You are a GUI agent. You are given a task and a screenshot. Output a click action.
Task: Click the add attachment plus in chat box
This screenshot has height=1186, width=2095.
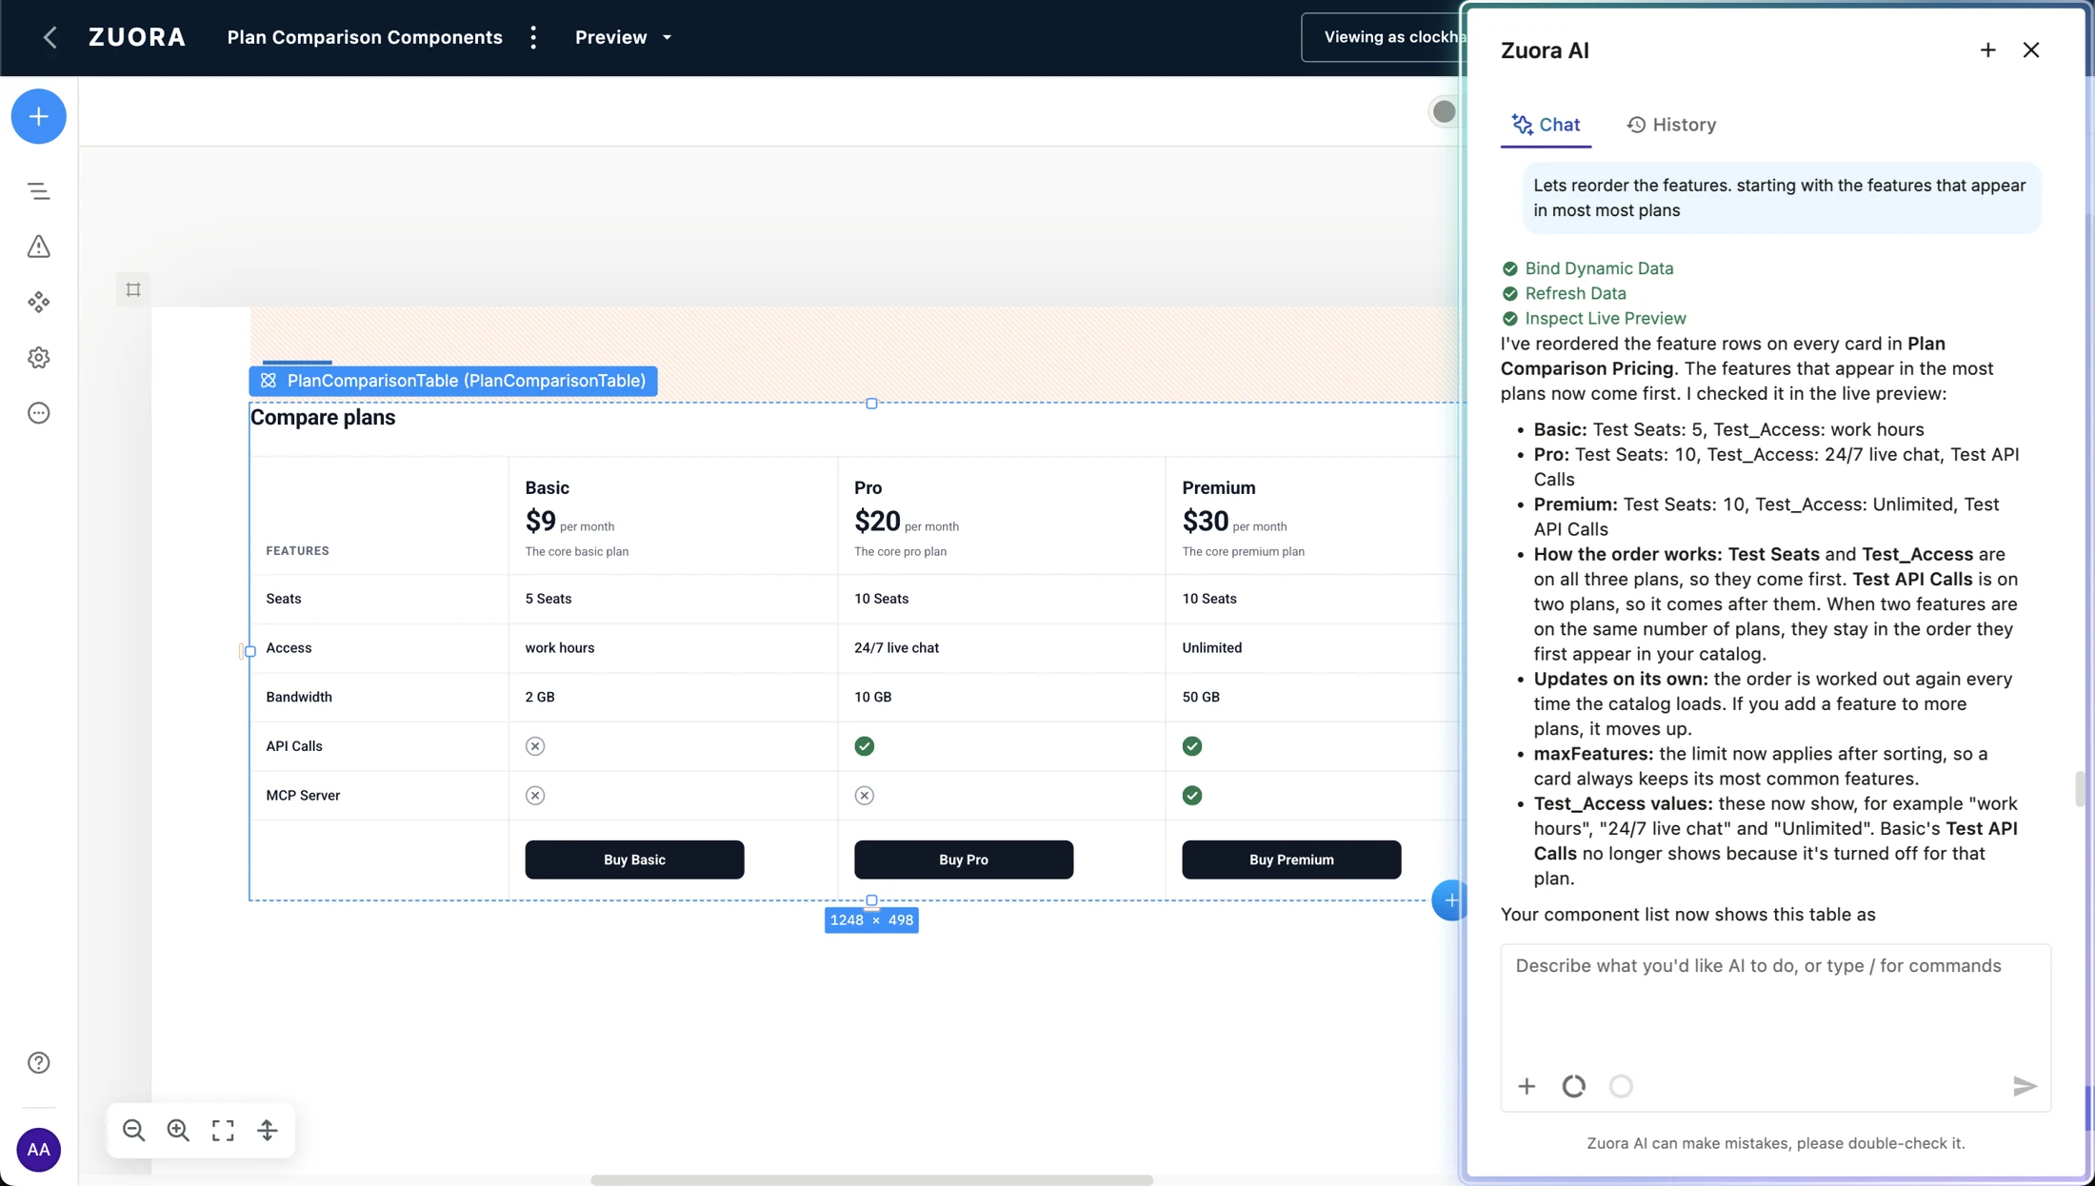pyautogui.click(x=1526, y=1086)
